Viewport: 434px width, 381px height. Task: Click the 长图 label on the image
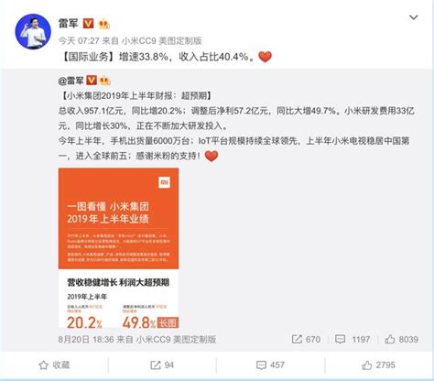coord(168,322)
